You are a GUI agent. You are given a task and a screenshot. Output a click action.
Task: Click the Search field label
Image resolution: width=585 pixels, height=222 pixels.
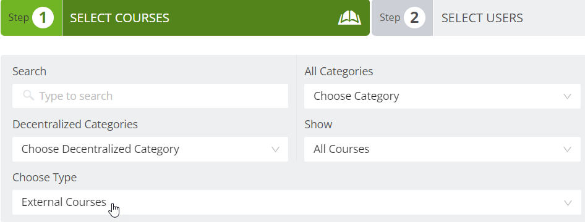pyautogui.click(x=30, y=71)
